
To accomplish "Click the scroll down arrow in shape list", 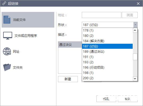I will point(135,79).
